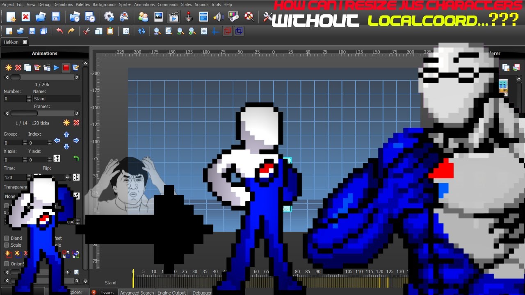
Task: Open the Definitions editor people icon
Action: click(x=144, y=17)
